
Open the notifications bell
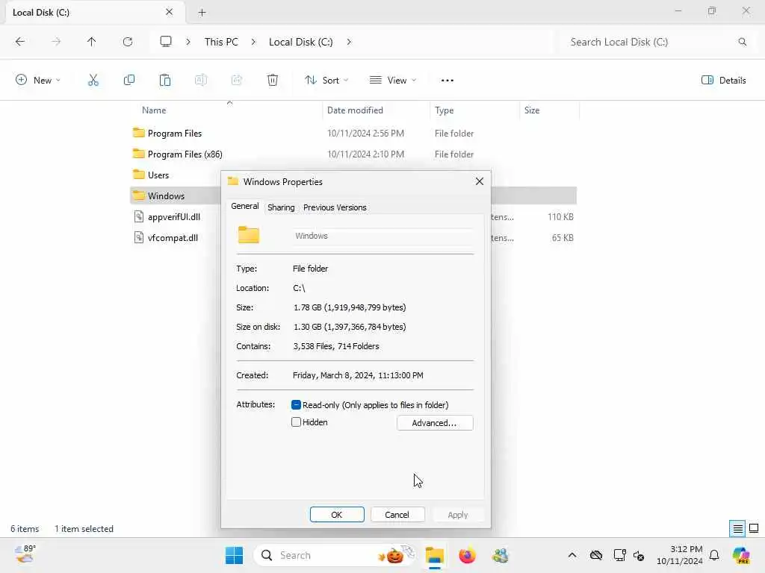(x=714, y=555)
